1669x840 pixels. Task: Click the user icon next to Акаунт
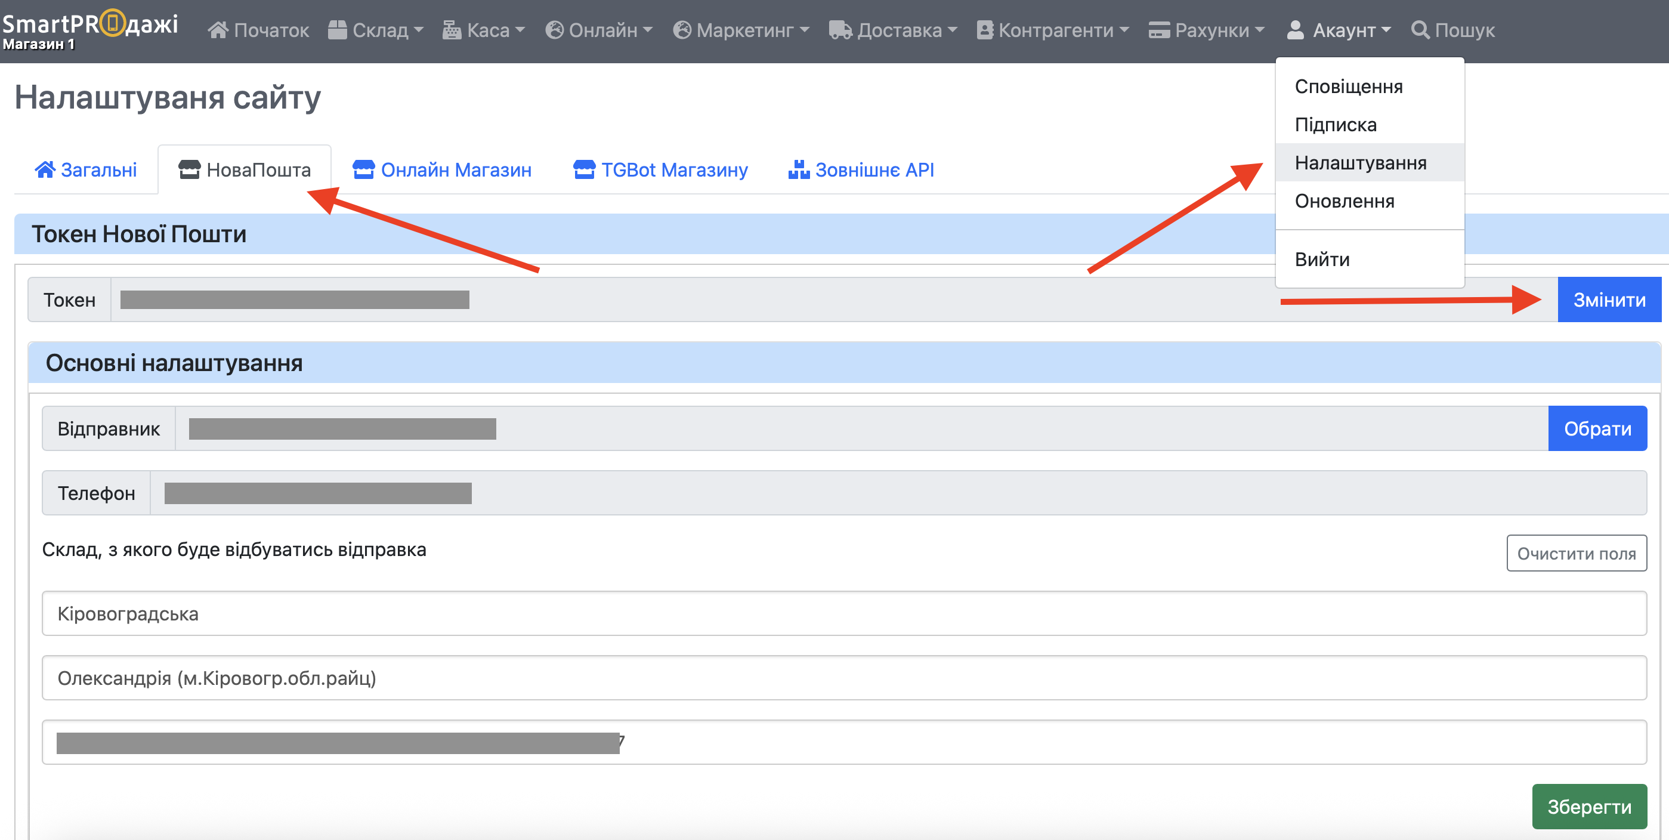point(1295,30)
